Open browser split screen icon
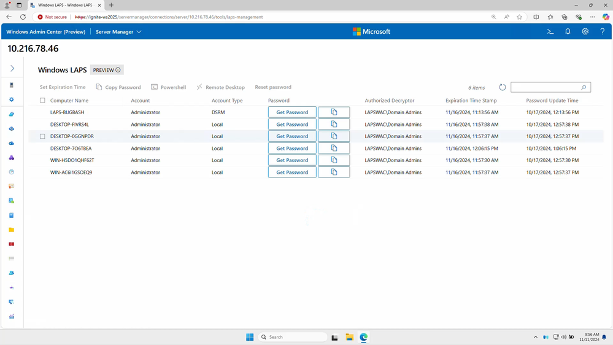This screenshot has height=345, width=613. pos(536,17)
